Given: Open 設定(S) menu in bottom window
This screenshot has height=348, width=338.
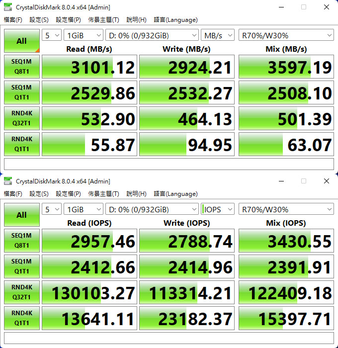Looking at the screenshot, I should [39, 194].
